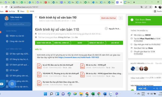
Task: Show hidden system tray icons
Action: [135, 94]
